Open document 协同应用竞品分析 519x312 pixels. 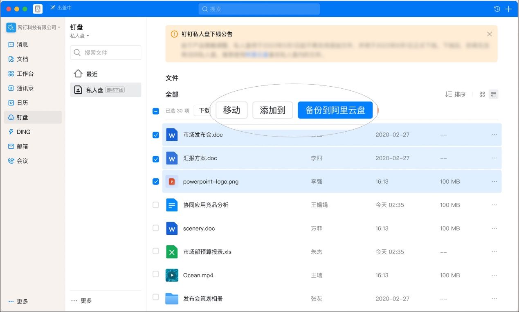pyautogui.click(x=206, y=205)
